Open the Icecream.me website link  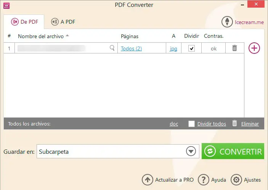click(x=249, y=22)
